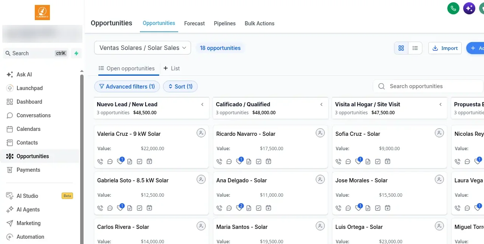Click tags icon on Valeria Cruz card

click(x=120, y=162)
